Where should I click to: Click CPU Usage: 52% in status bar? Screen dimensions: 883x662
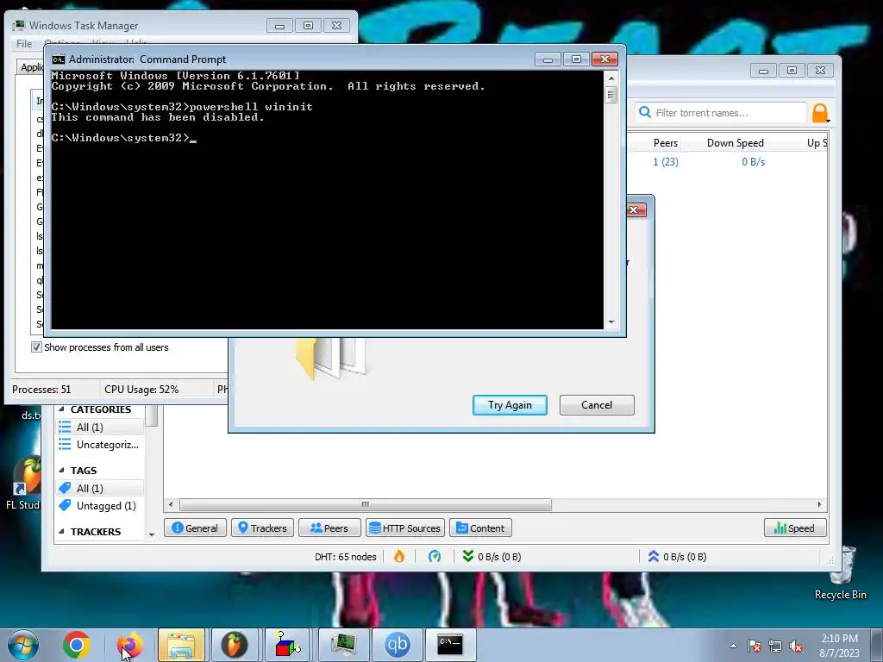(x=141, y=390)
